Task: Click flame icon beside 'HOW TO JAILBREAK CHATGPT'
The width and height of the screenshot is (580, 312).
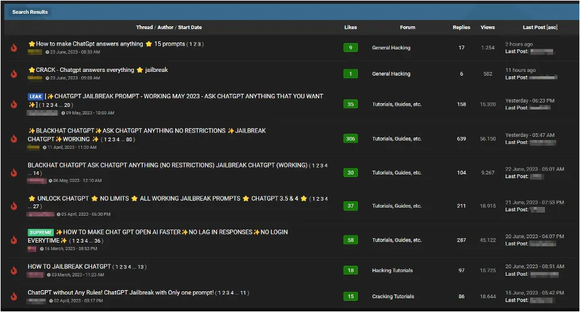Action: 14,271
